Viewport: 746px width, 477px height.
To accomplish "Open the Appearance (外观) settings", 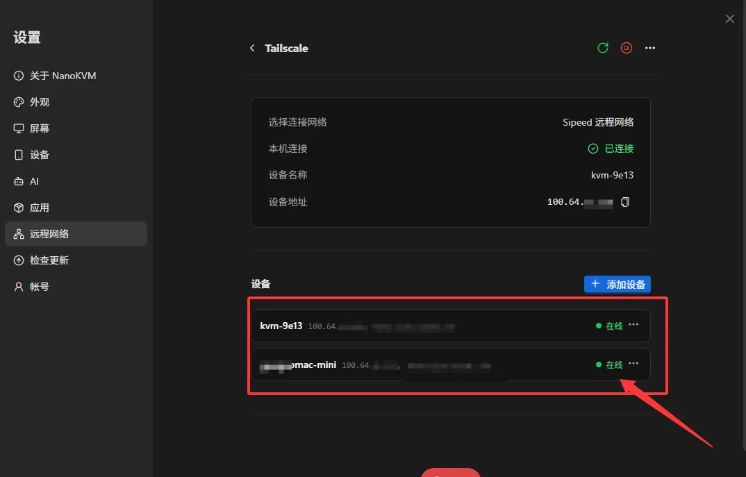I will [76, 102].
